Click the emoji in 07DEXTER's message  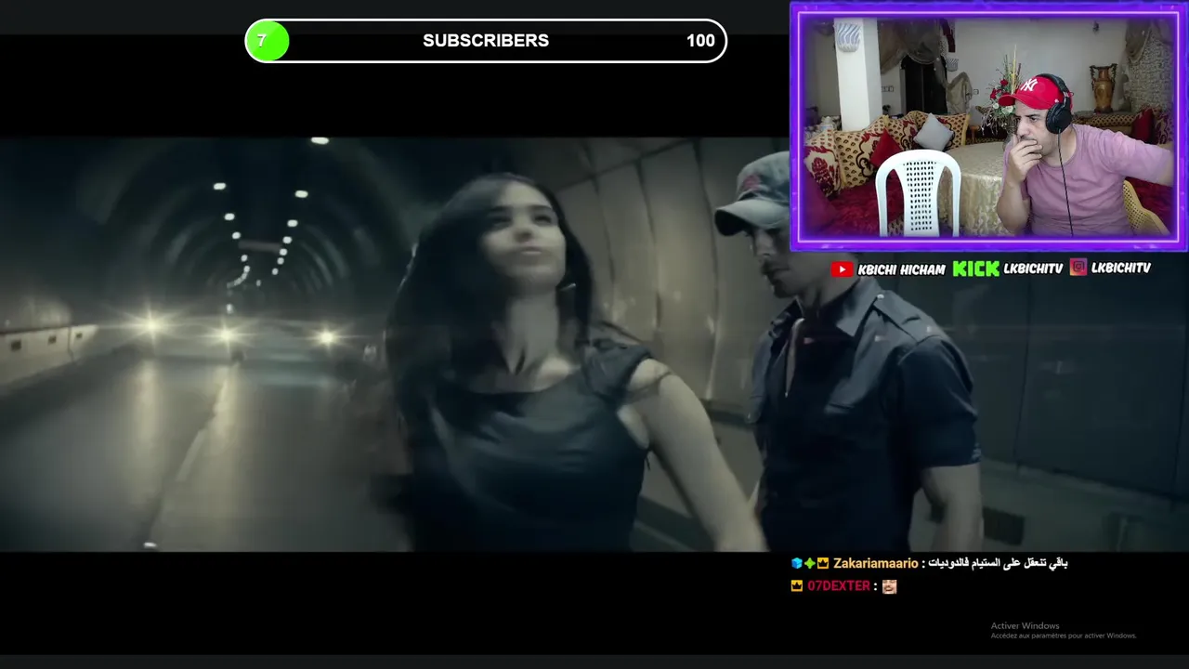coord(889,585)
